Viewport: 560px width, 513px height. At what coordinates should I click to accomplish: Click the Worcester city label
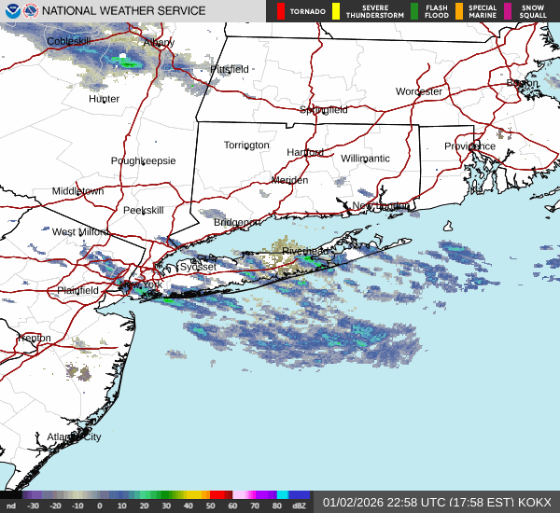click(x=418, y=91)
